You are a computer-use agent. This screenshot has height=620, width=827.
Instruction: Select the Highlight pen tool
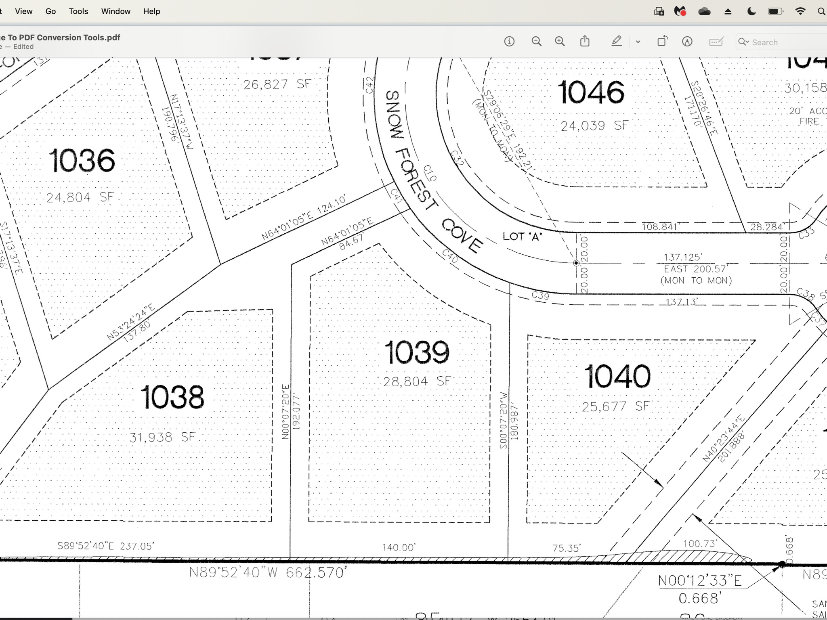tap(616, 41)
